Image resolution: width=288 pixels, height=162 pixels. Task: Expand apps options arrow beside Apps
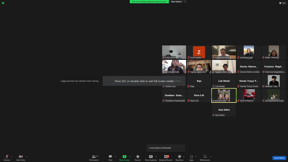point(196,157)
